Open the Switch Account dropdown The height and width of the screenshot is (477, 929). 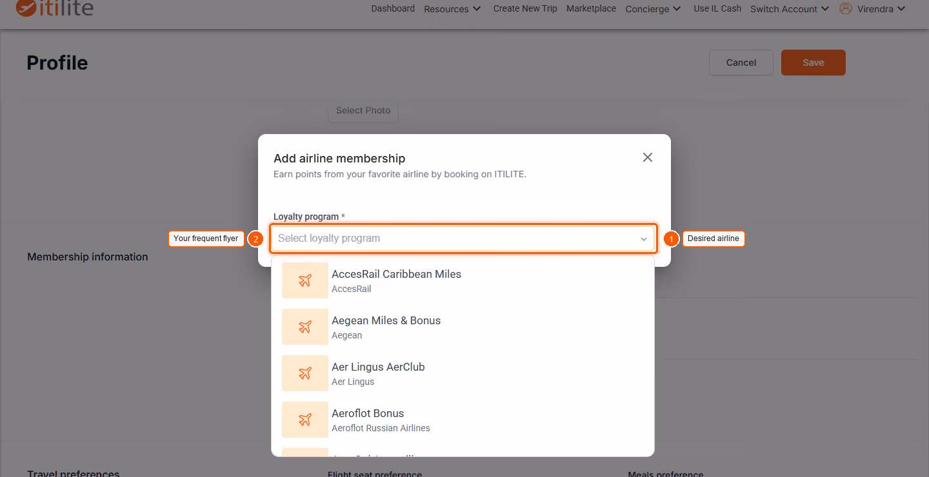coord(790,9)
